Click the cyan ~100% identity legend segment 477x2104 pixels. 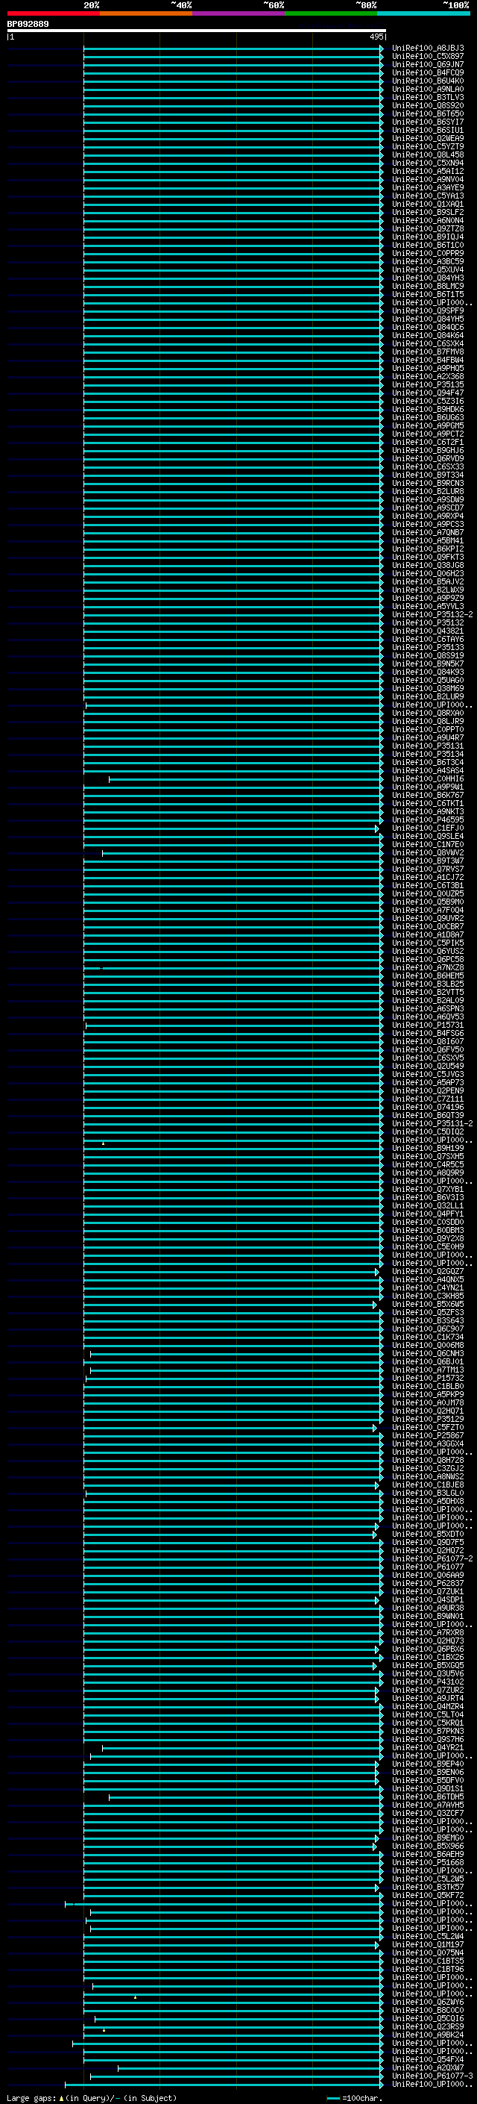tap(423, 13)
